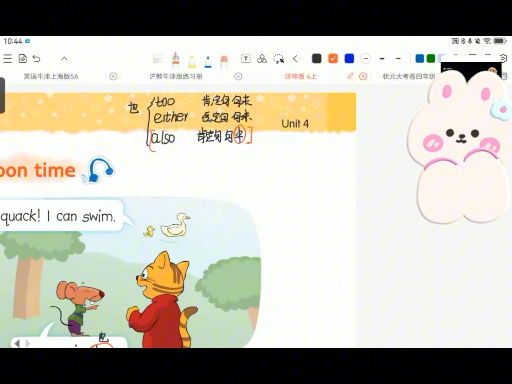Select the text box tool
This screenshot has height=384, width=512.
pyautogui.click(x=246, y=59)
